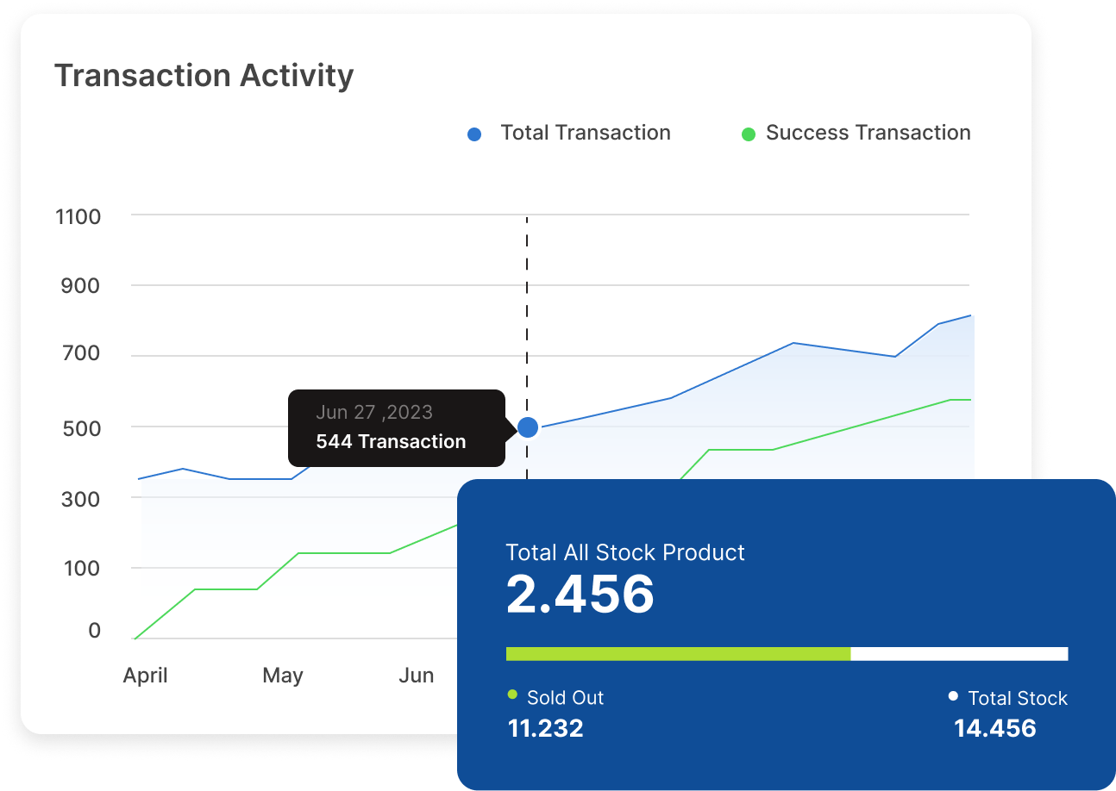Click the 700 y-axis label

(x=80, y=353)
